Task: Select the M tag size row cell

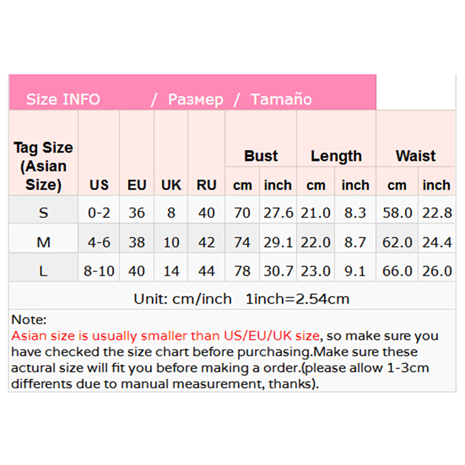Action: pyautogui.click(x=44, y=242)
